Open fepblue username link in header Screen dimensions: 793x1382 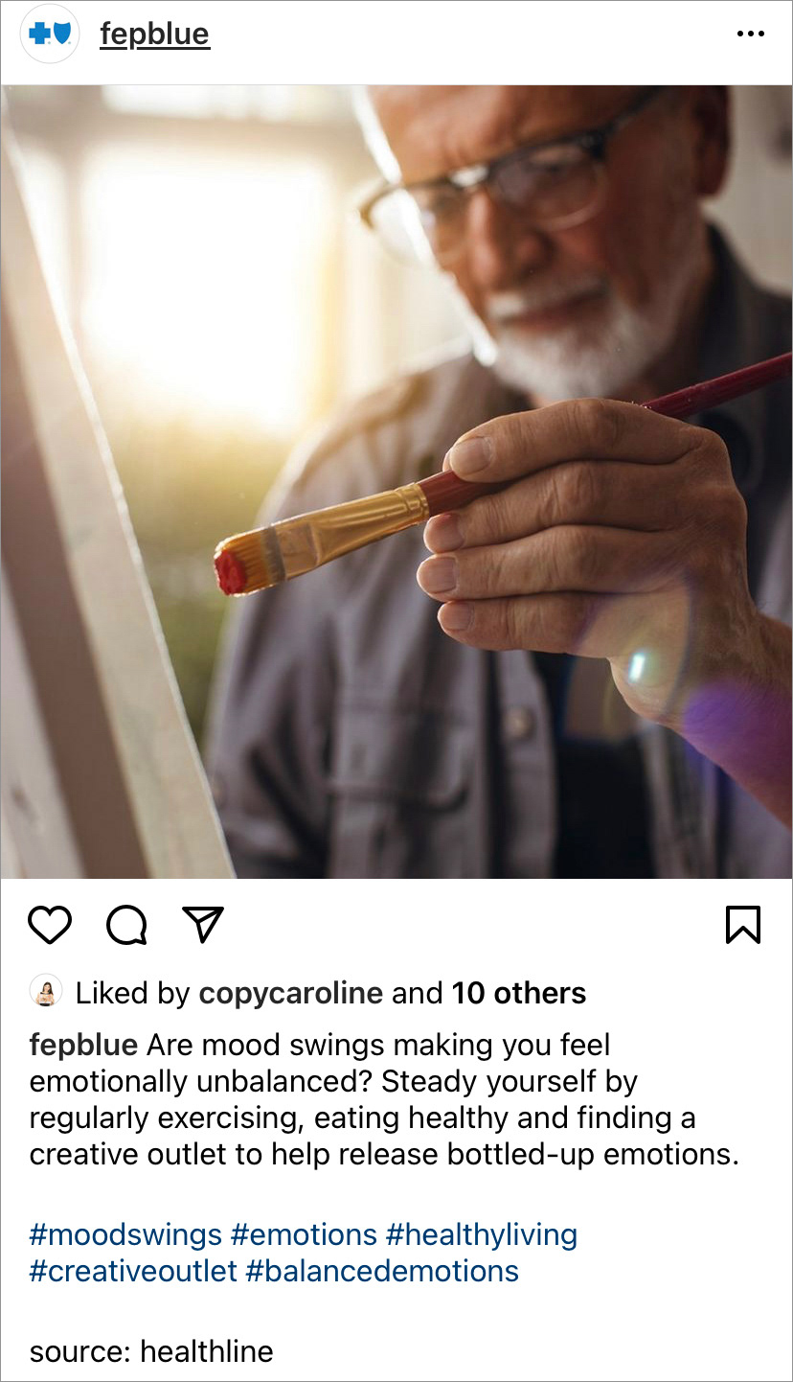[x=154, y=35]
